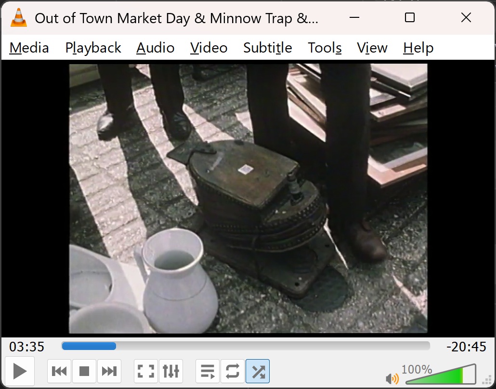Show the playlist panel

(x=208, y=371)
